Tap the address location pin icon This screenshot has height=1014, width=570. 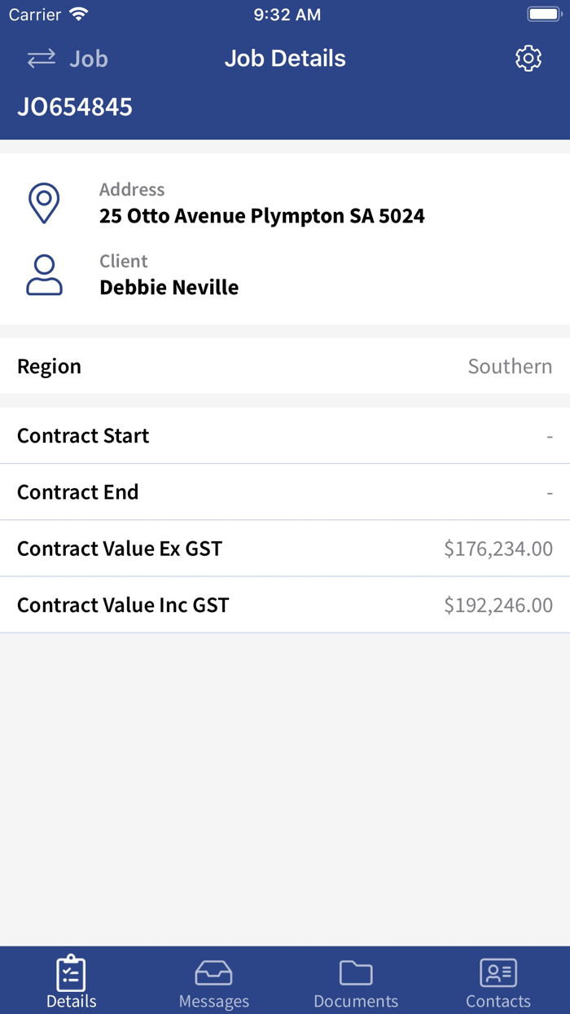coord(44,203)
